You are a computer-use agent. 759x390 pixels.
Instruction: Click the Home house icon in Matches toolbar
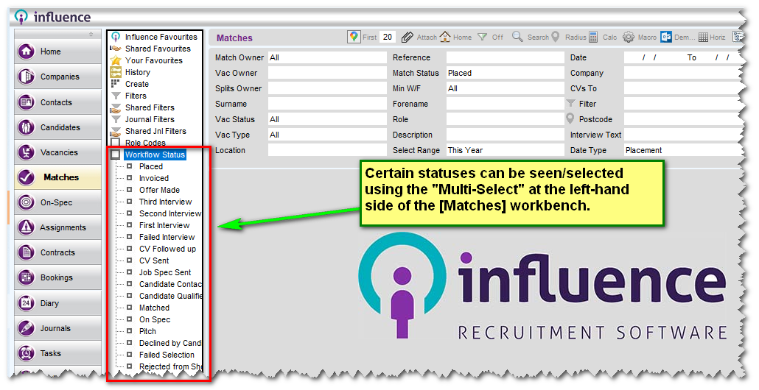pyautogui.click(x=445, y=37)
